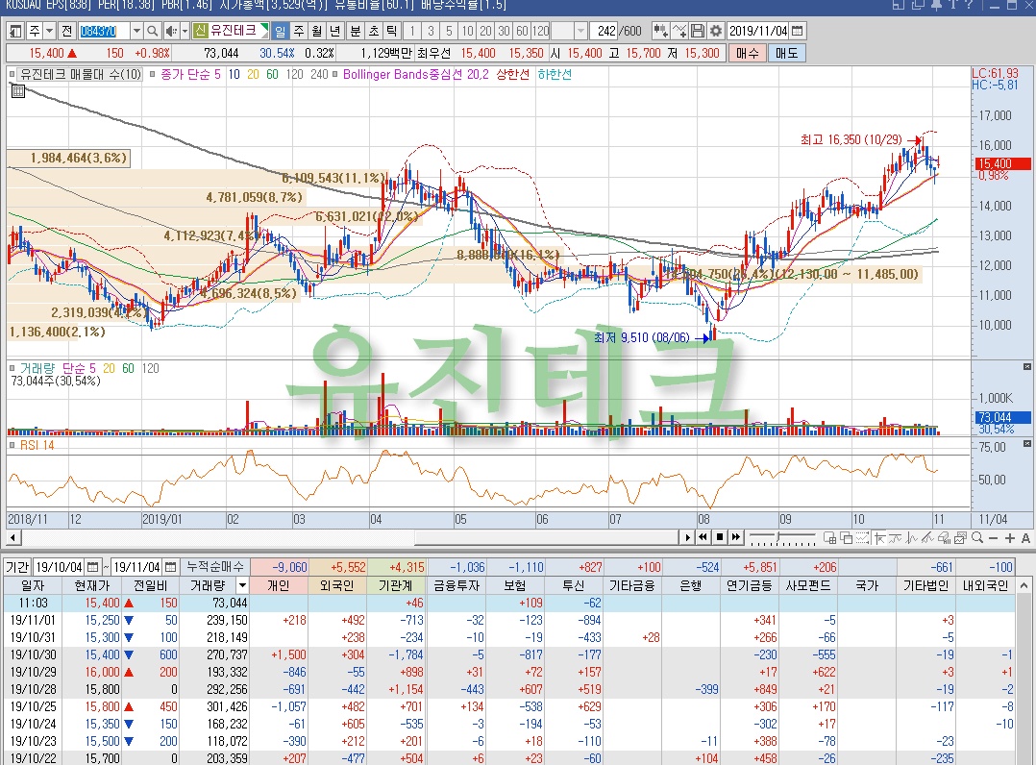Screen dimensions: 1036x765
Task: Open the calendar next to 2019/11/04
Action: [798, 31]
